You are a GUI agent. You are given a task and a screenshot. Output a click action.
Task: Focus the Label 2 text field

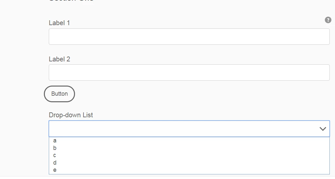(x=189, y=73)
